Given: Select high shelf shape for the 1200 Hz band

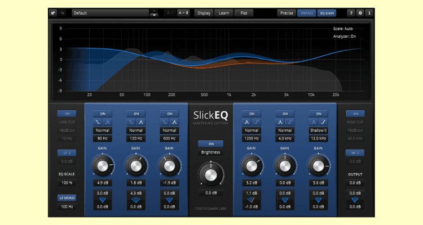Looking at the screenshot, I should click(x=256, y=122).
